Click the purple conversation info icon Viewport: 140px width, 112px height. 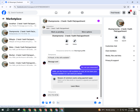pyautogui.click(x=99, y=21)
